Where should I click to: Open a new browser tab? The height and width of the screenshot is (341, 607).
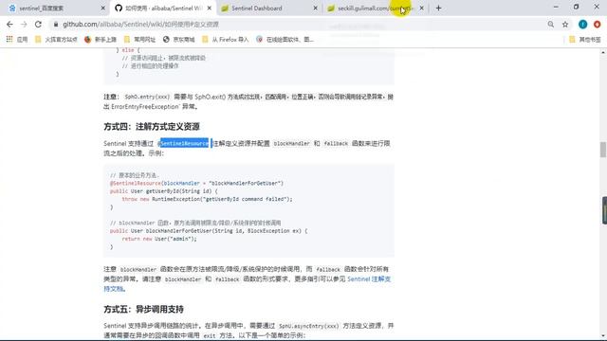click(x=438, y=8)
